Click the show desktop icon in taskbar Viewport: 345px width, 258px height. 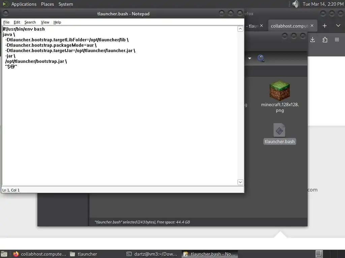click(4, 254)
